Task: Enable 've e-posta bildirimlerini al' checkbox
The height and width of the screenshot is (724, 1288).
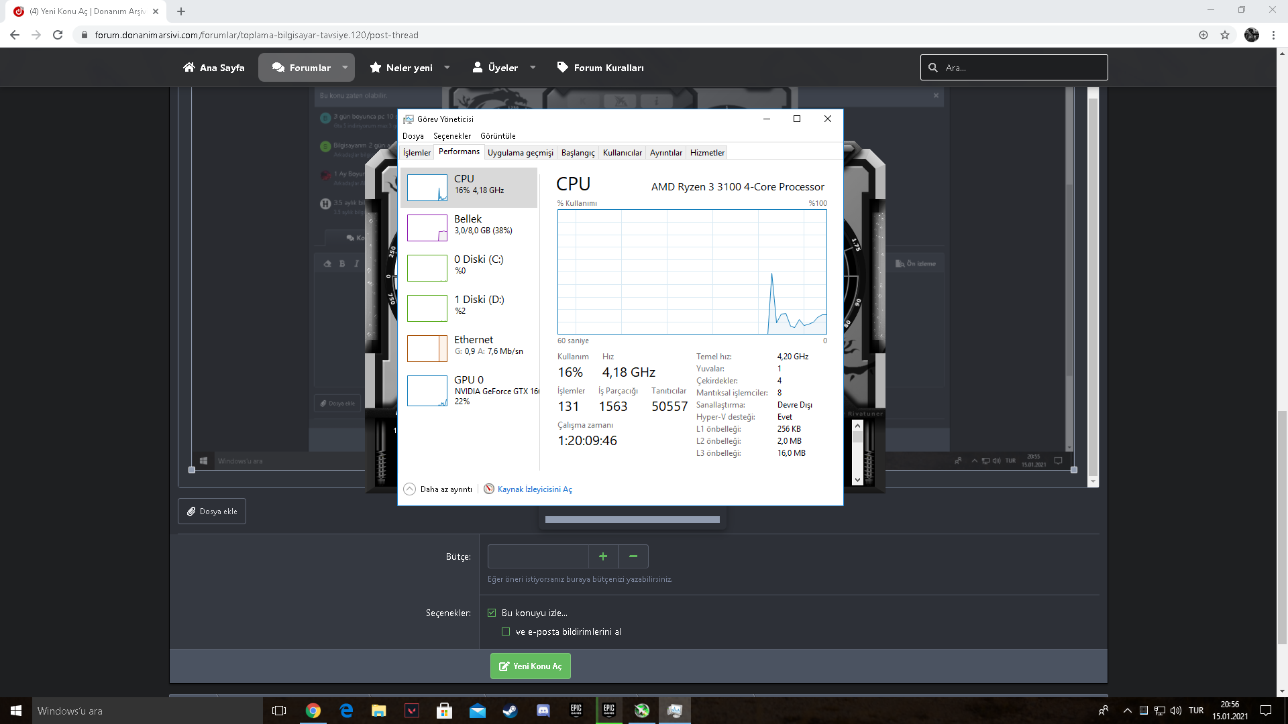Action: [506, 631]
